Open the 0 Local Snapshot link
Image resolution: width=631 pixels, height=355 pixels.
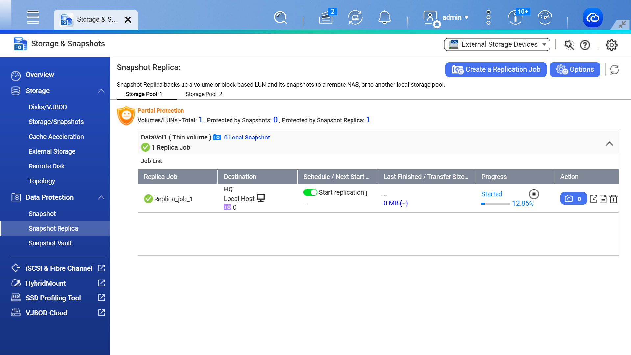tap(247, 137)
